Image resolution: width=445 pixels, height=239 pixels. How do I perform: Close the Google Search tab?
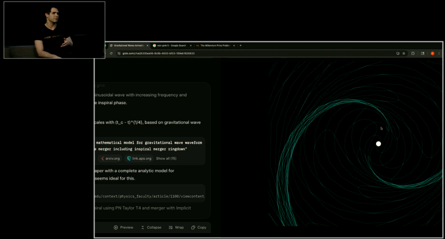191,45
